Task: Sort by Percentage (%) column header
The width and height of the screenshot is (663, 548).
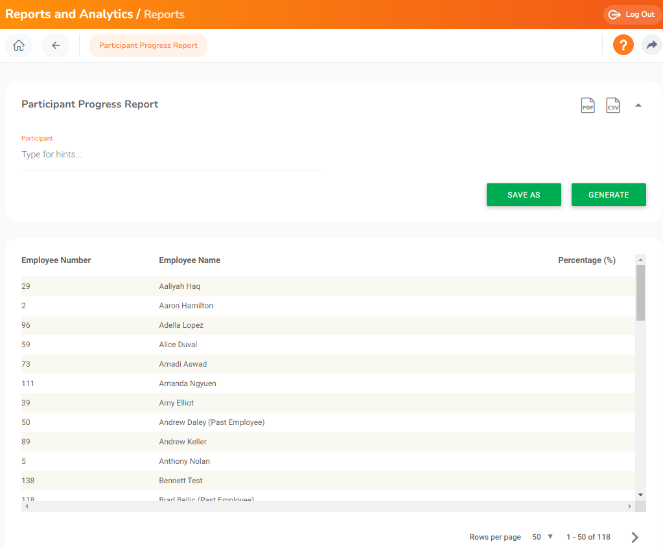Action: point(587,260)
